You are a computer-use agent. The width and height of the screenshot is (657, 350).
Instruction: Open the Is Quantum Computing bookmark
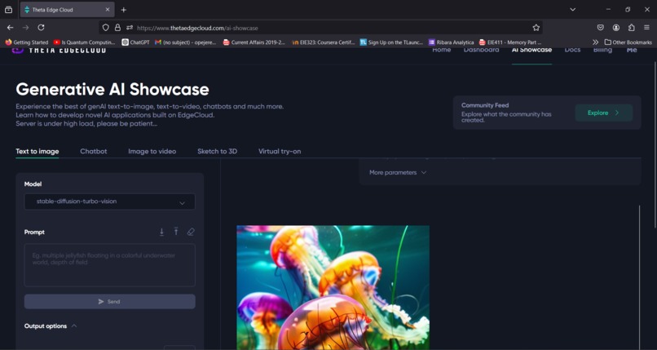[x=84, y=42]
